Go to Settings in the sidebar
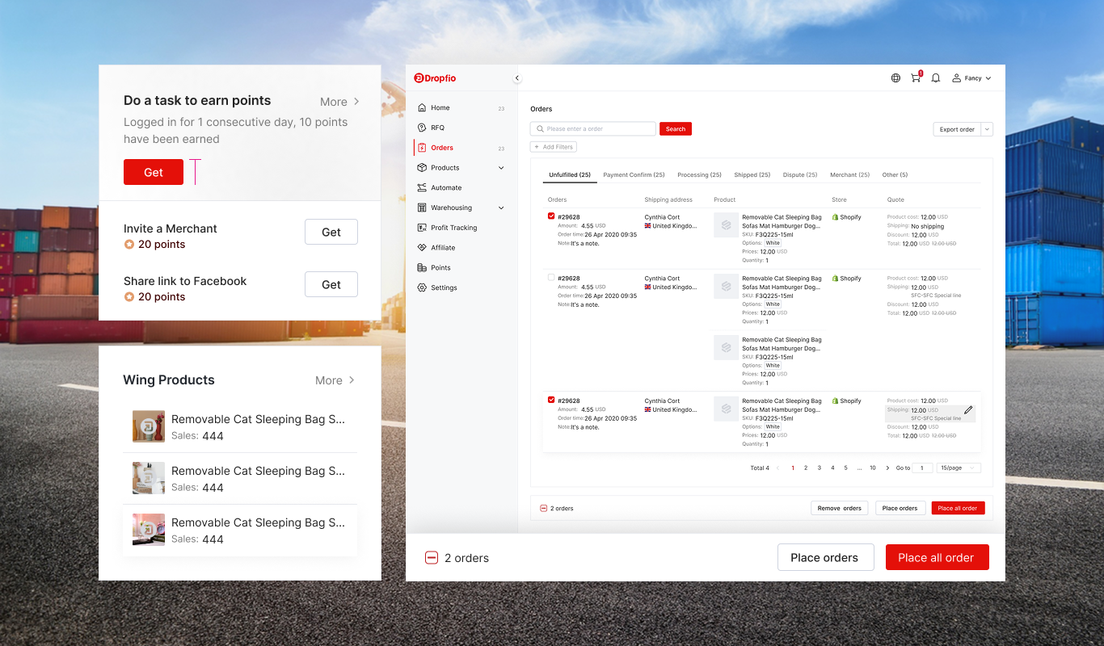Image resolution: width=1104 pixels, height=646 pixels. [444, 287]
